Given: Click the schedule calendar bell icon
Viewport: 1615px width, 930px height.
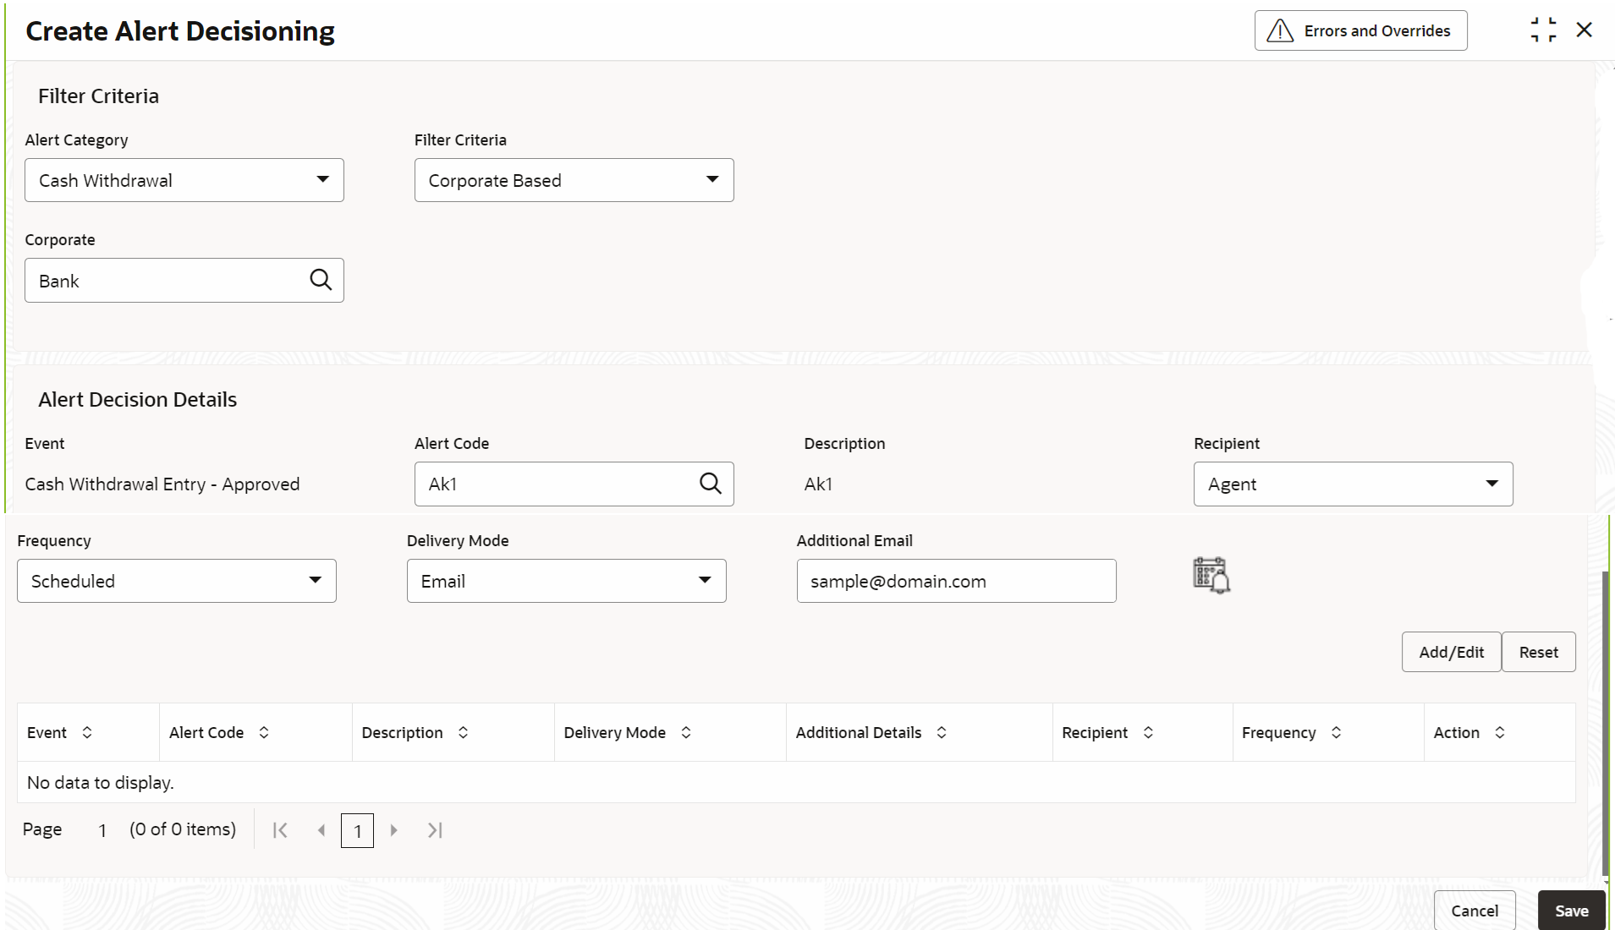Looking at the screenshot, I should coord(1211,576).
